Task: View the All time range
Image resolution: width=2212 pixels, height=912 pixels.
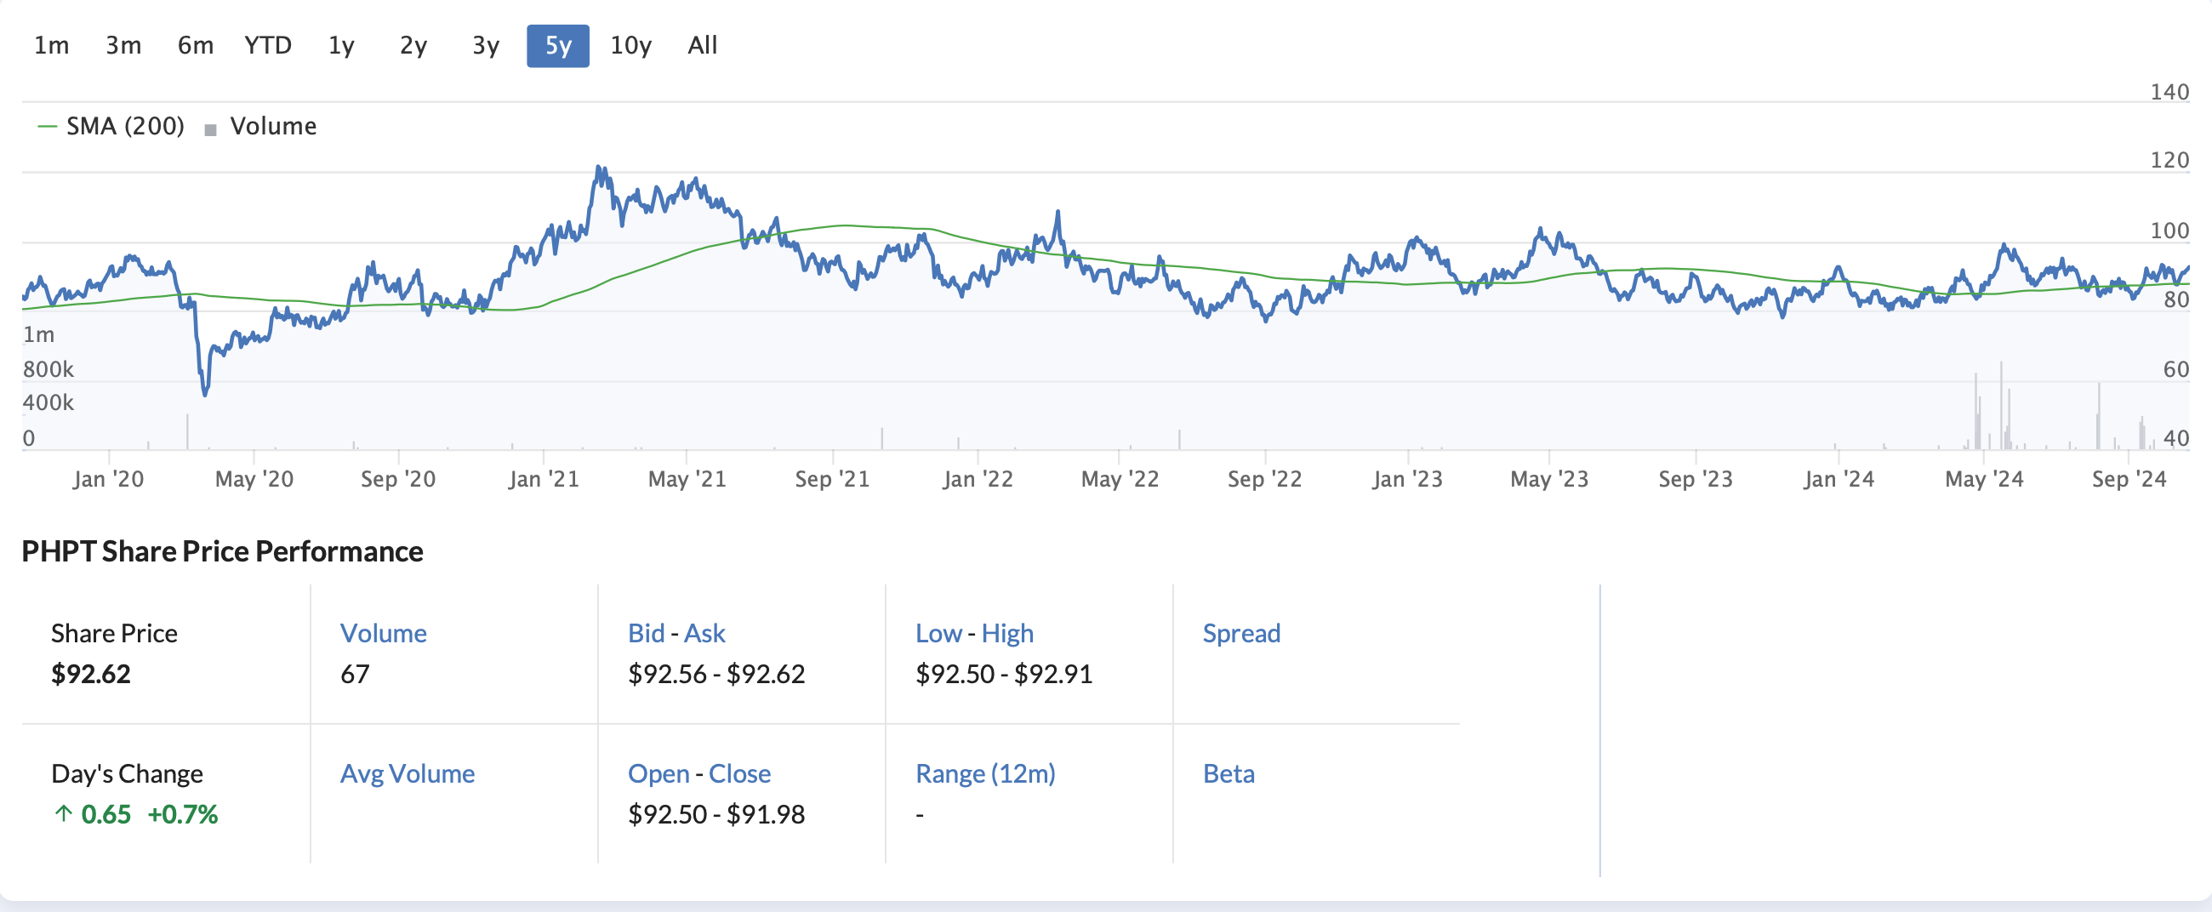Action: [x=703, y=45]
